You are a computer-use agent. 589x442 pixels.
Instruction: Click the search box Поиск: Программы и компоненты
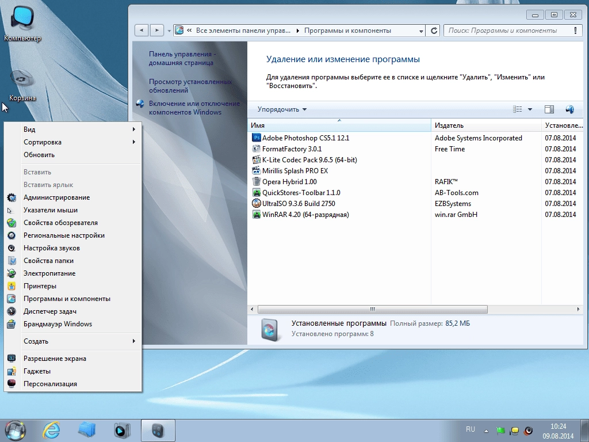[512, 31]
